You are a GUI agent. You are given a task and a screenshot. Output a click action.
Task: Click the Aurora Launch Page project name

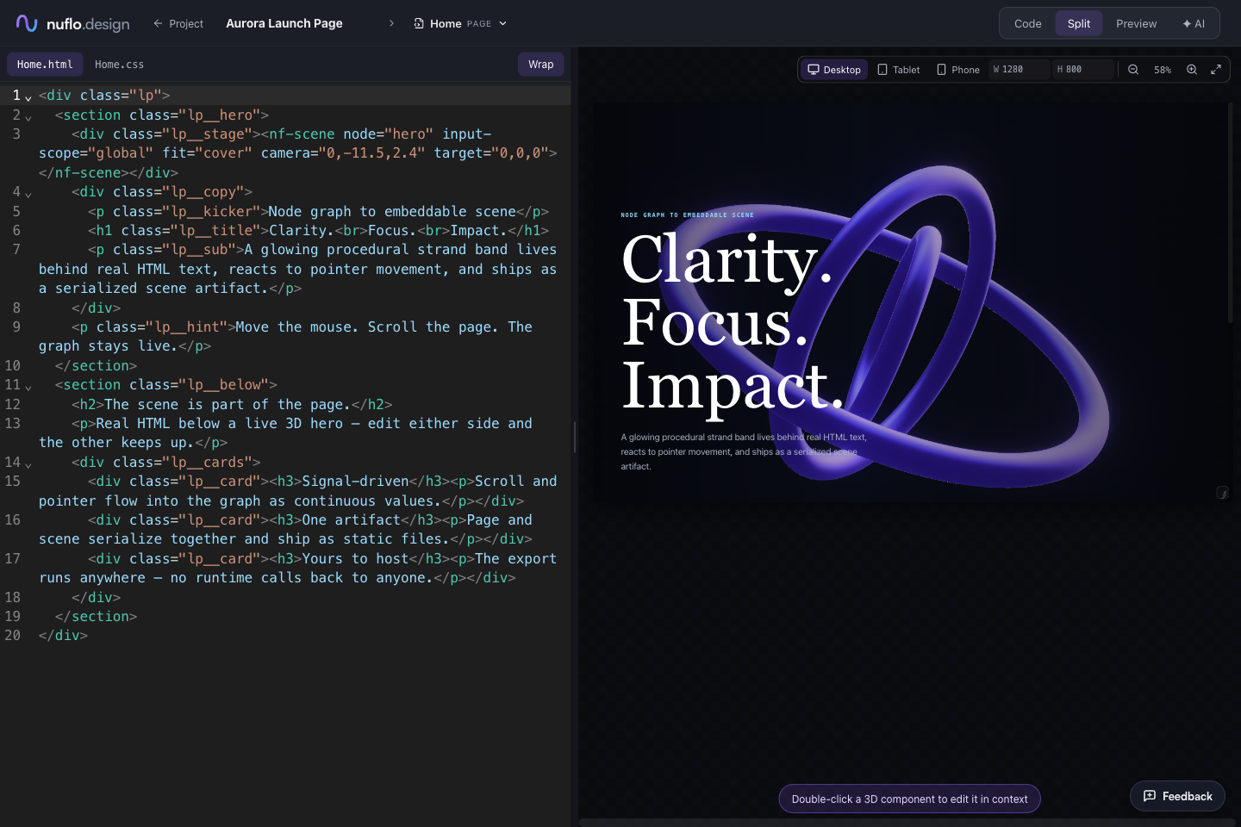tap(284, 23)
